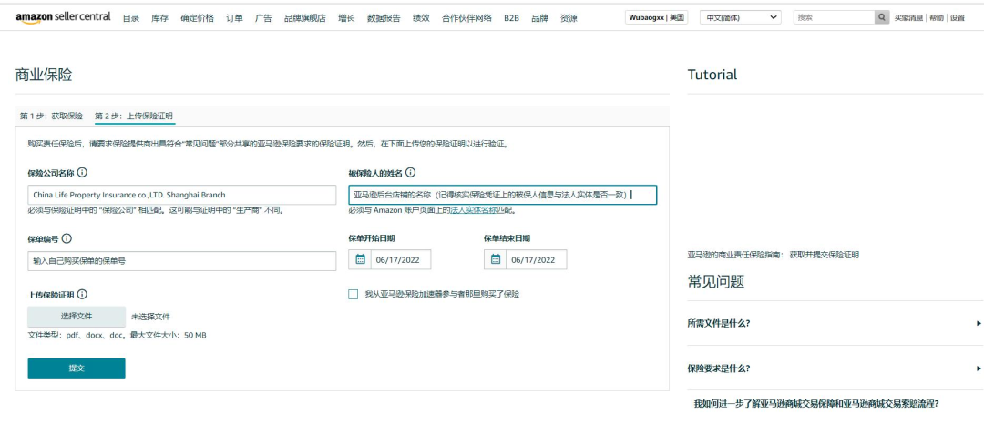Click 我如何进一步了解亚马逊商城交易保障 question text

816,404
